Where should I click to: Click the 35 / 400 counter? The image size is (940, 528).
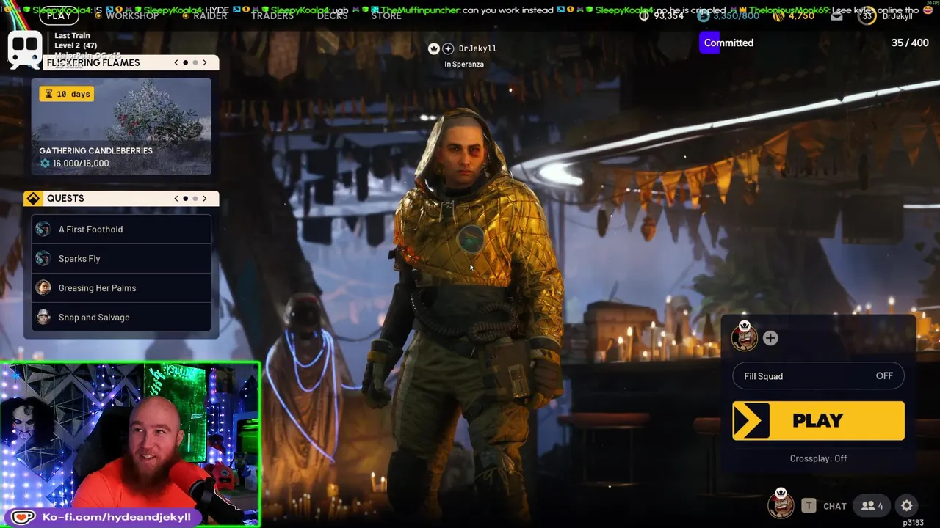click(910, 43)
